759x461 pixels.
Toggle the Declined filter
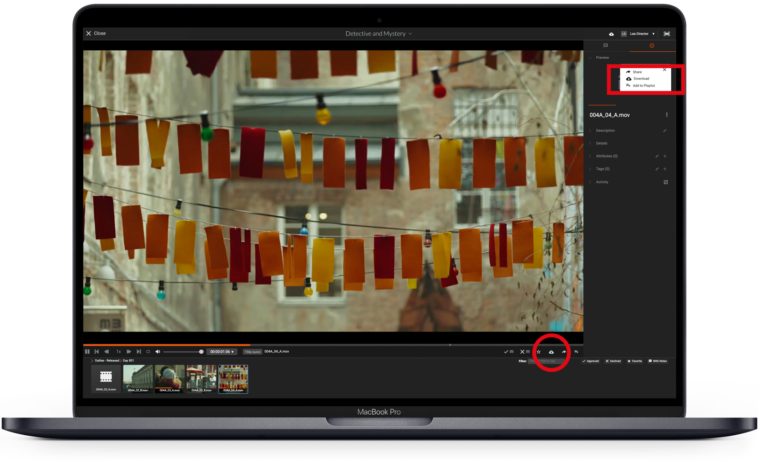click(613, 361)
